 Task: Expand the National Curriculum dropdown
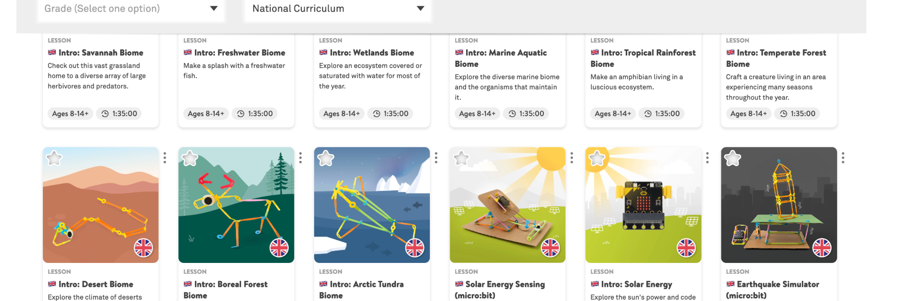[338, 8]
